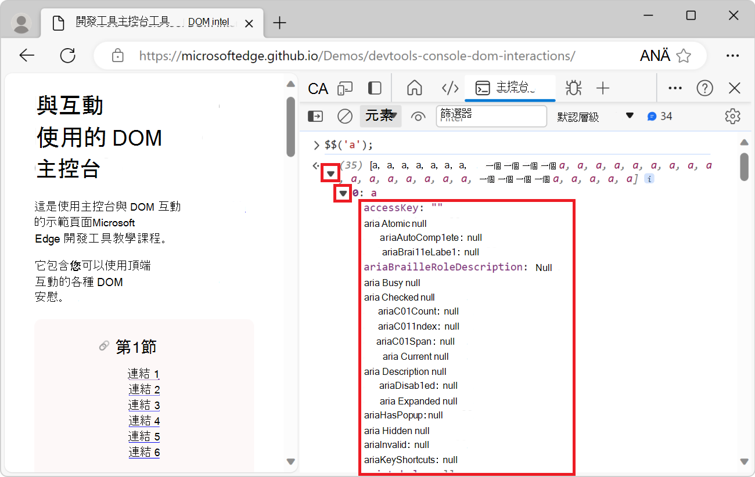The width and height of the screenshot is (755, 477).
Task: Click the $$('a'); console command text
Action: [348, 144]
